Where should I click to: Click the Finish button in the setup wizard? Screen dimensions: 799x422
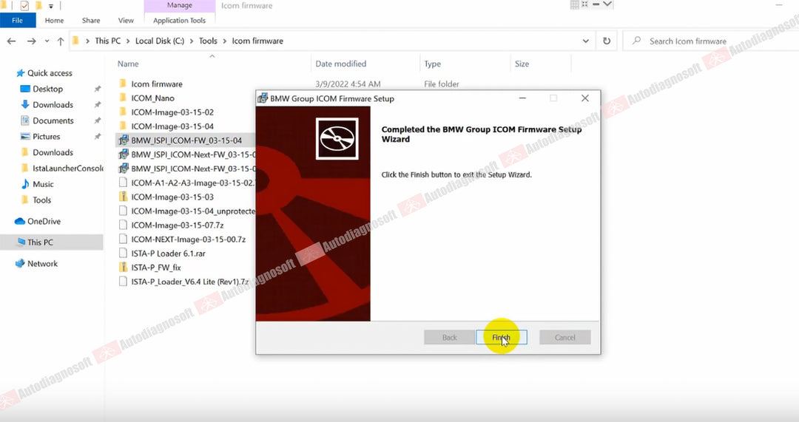[502, 337]
